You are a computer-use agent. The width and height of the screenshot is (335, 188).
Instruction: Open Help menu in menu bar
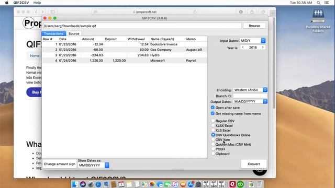click(x=37, y=3)
